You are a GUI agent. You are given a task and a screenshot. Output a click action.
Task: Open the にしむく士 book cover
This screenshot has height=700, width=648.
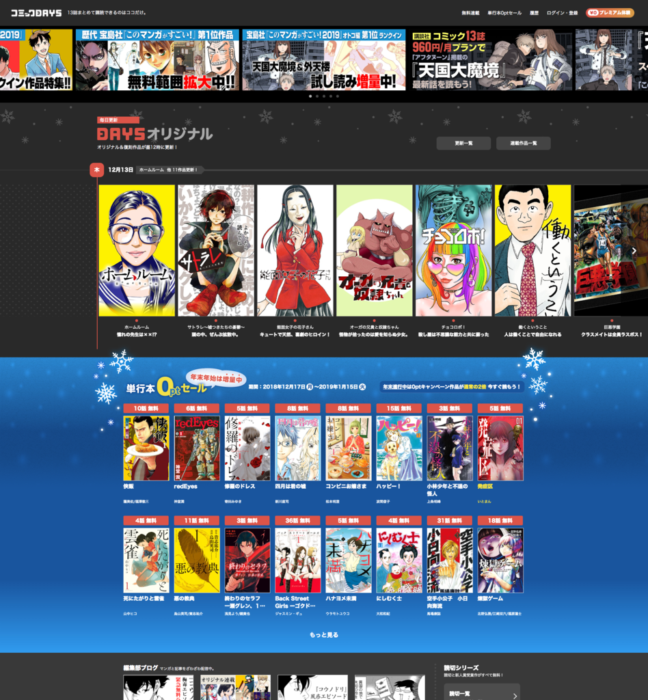click(399, 561)
